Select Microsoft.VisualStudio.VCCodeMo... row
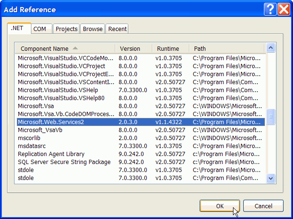This screenshot has height=219, width=293. tap(141, 58)
